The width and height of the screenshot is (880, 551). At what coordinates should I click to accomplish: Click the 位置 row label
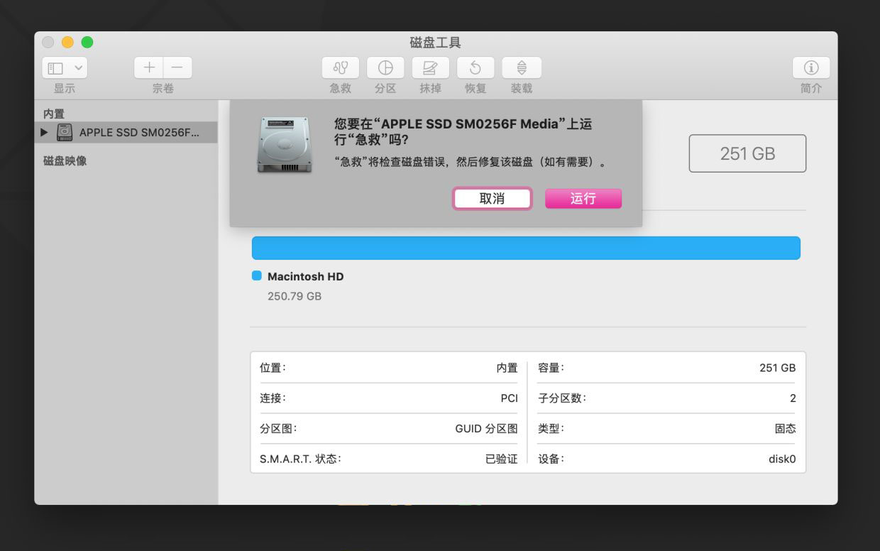point(273,368)
